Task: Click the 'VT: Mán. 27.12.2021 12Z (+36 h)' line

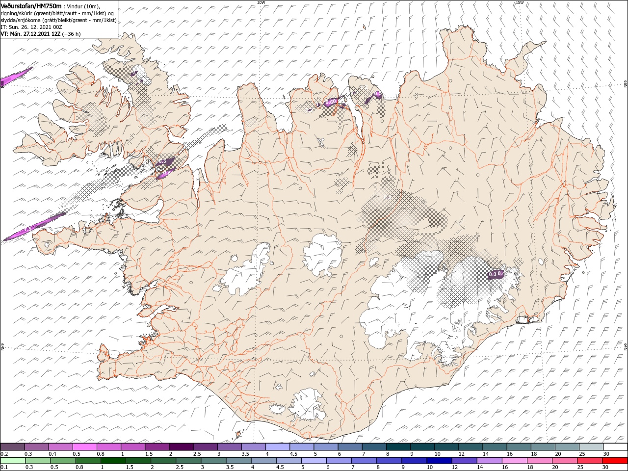Action: pos(41,34)
